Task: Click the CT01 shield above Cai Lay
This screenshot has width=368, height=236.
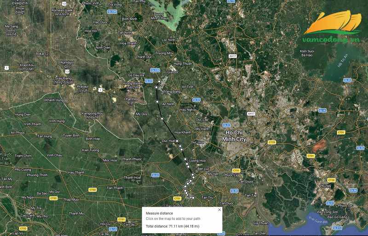Action: [x=121, y=219]
